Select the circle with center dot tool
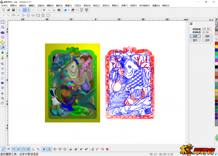Screen dimensions: 218x156 coord(28,15)
